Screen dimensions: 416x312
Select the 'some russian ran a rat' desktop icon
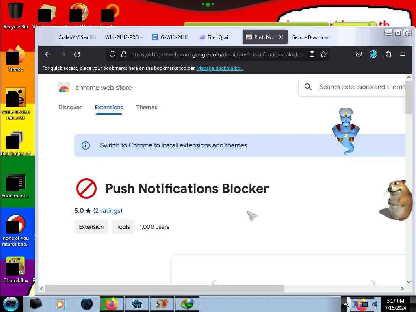pos(15,104)
